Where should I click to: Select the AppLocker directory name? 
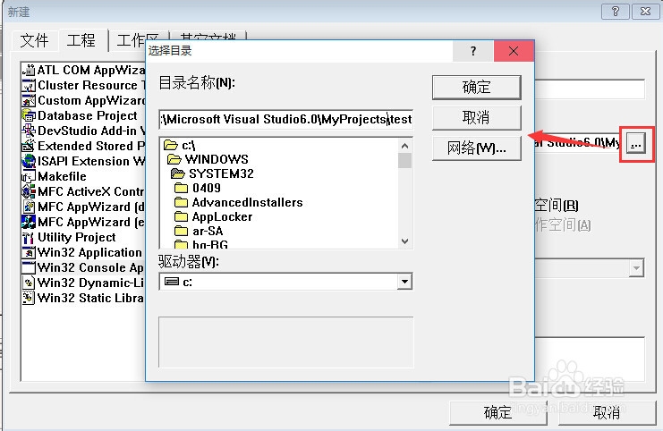click(222, 216)
